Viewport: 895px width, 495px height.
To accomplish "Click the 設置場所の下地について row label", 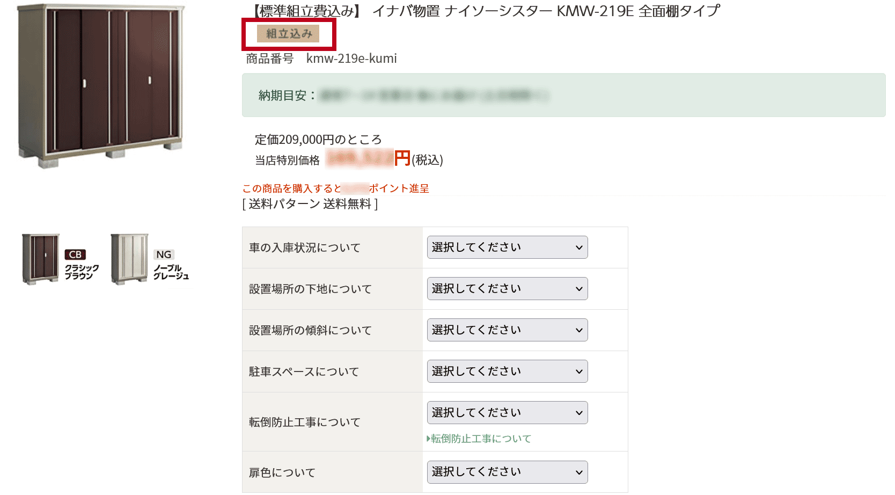I will 310,289.
